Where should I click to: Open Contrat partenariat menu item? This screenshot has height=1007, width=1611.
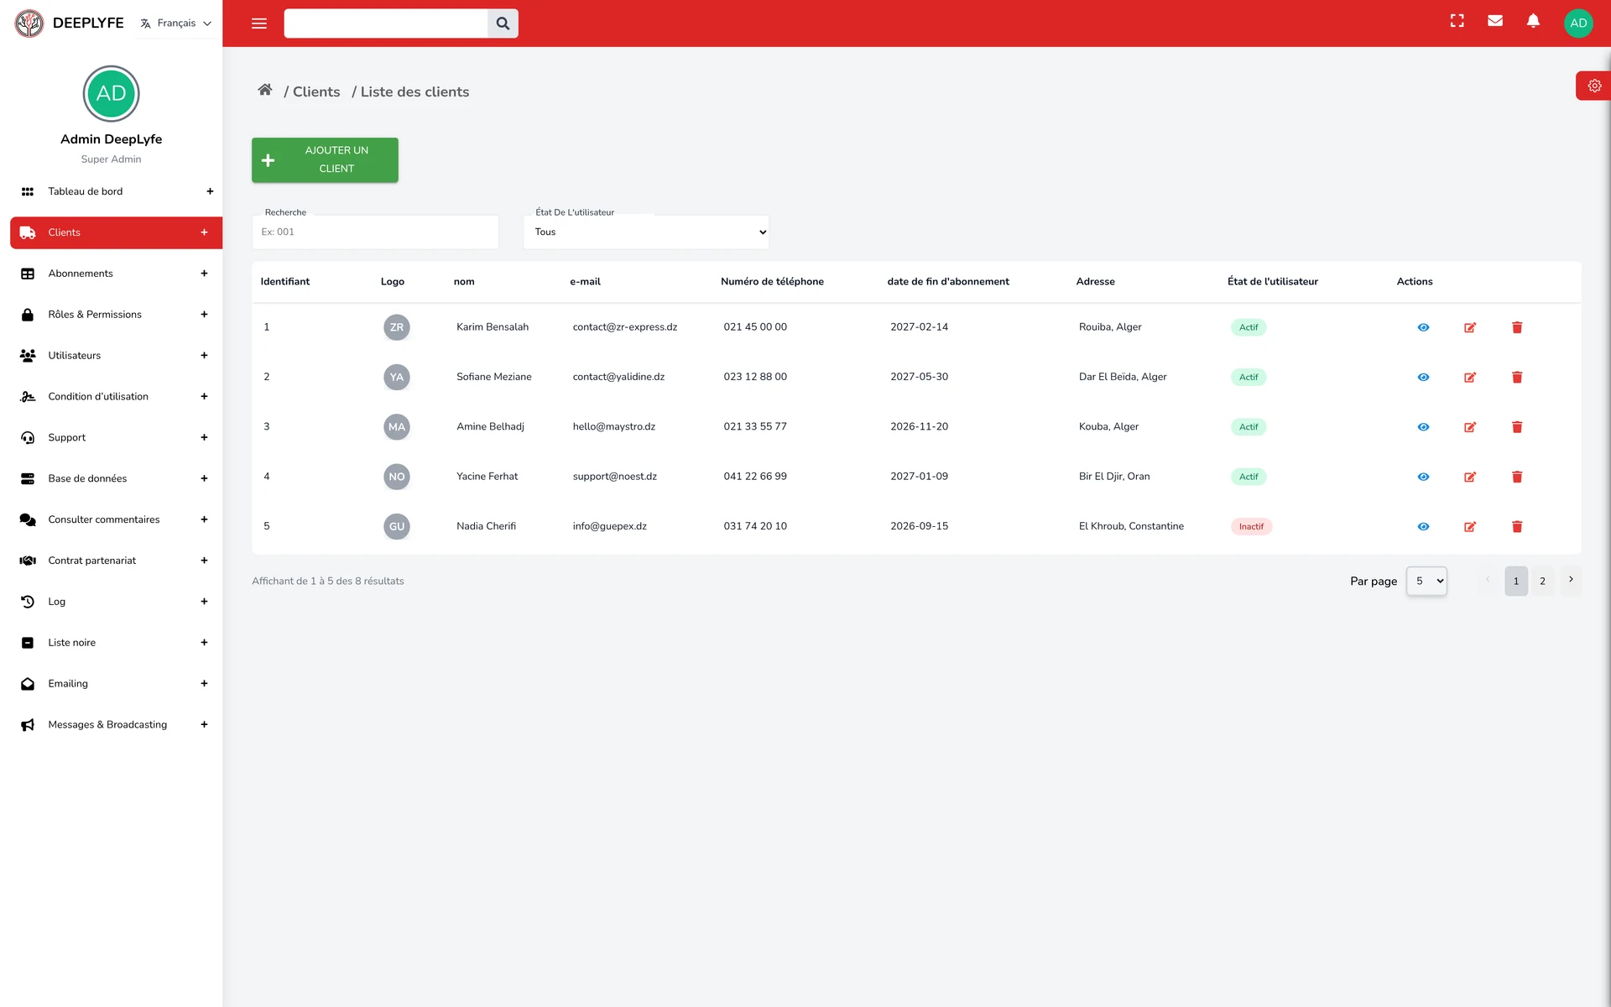(116, 561)
